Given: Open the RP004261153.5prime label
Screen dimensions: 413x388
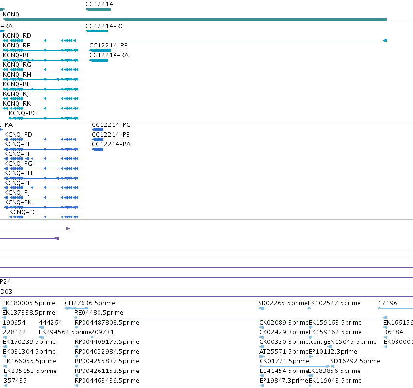Looking at the screenshot, I should [107, 372].
